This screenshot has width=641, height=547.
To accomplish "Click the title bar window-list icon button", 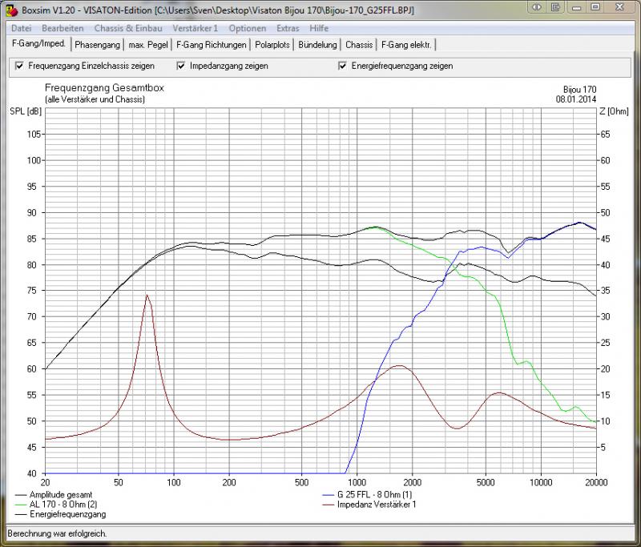I will 555,7.
